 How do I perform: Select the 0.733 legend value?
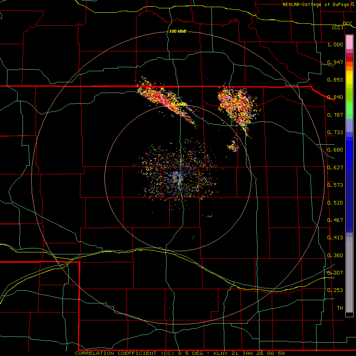point(335,133)
